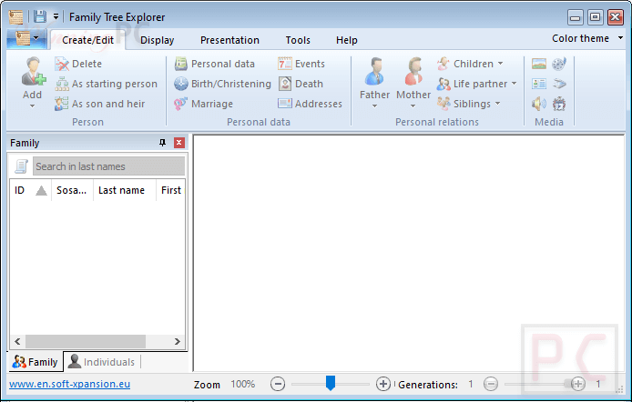Image resolution: width=632 pixels, height=402 pixels.
Task: Open the Presentation ribbon tab
Action: coord(229,40)
